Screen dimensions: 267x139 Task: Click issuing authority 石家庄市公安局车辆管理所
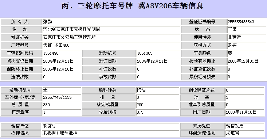coord(69,37)
